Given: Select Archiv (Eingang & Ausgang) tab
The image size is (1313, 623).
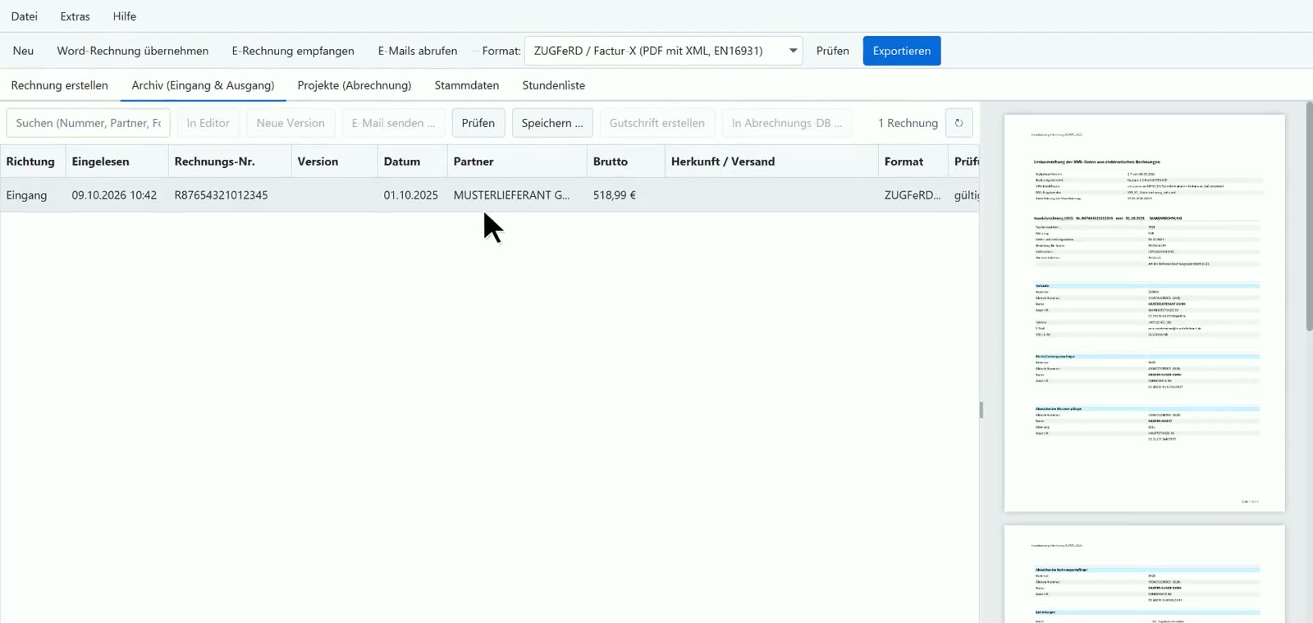Looking at the screenshot, I should pos(203,85).
